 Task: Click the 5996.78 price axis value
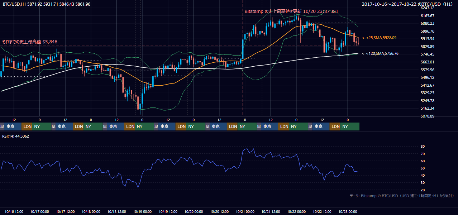pos(428,31)
